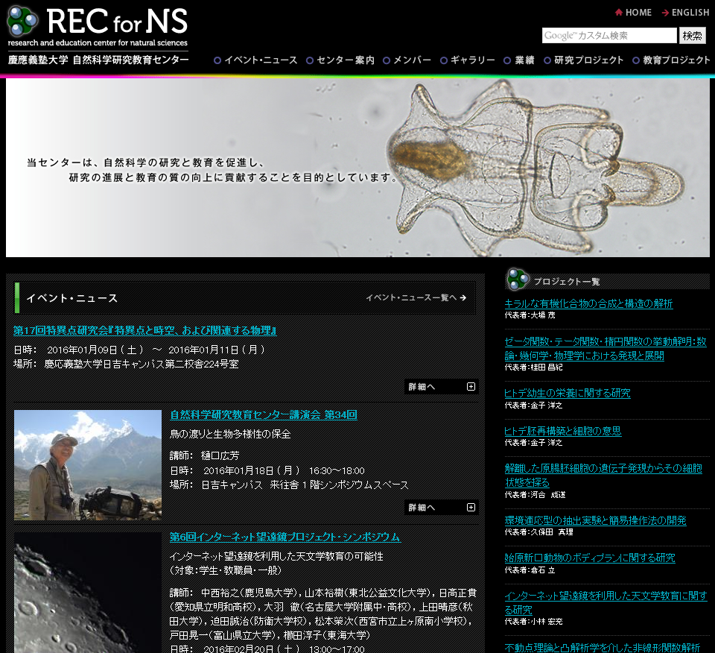
Task: Focus the Google カスタム検索 field
Action: [x=609, y=36]
